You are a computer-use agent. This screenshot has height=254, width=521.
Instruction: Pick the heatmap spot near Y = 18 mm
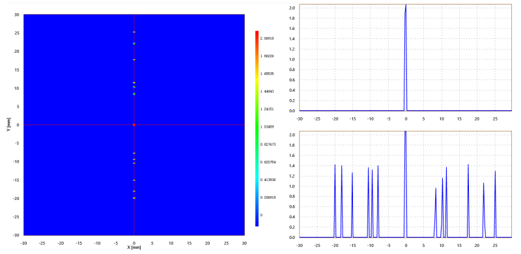tap(134, 59)
